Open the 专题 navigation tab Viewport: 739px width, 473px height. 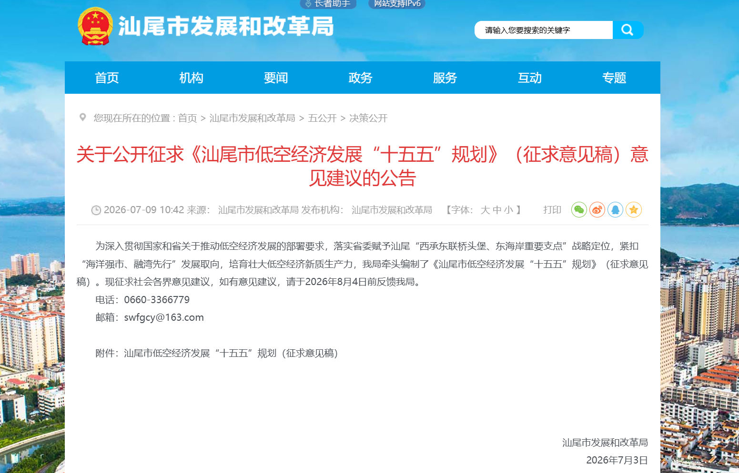(x=614, y=78)
